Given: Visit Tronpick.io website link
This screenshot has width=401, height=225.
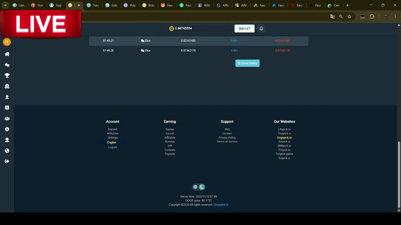Looking at the screenshot, I should 284,133.
